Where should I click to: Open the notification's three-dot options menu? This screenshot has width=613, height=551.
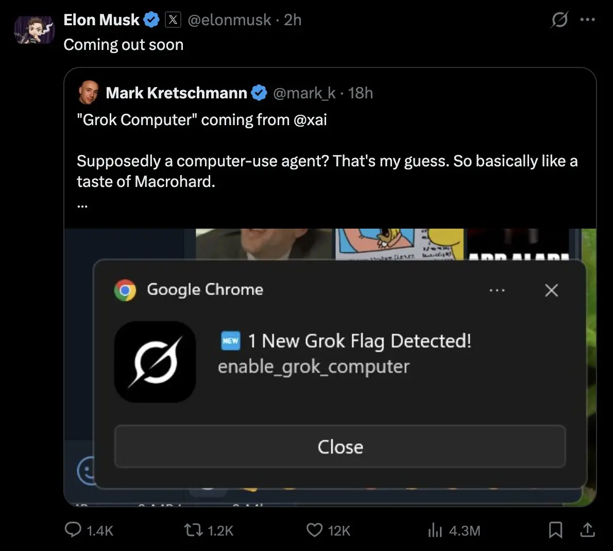(x=497, y=290)
